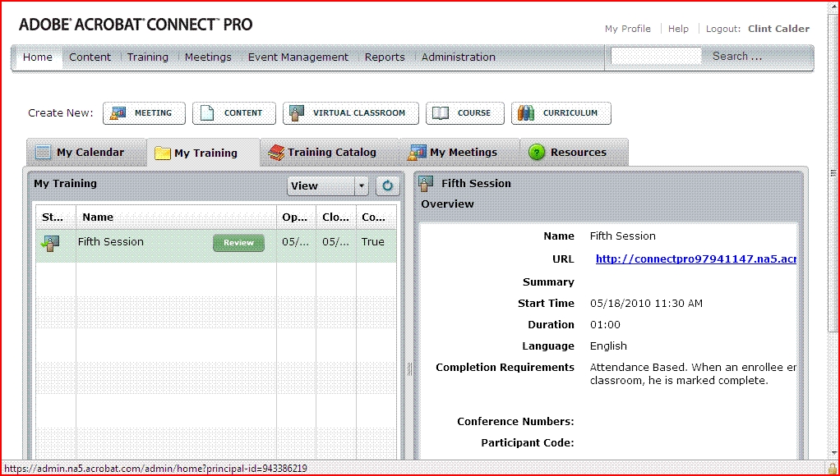Image resolution: width=840 pixels, height=476 pixels.
Task: Click the Language value English
Action: (608, 346)
